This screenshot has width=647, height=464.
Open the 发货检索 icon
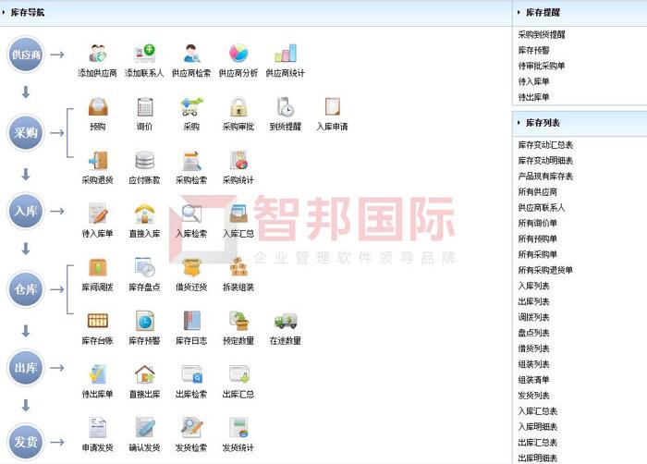[191, 428]
